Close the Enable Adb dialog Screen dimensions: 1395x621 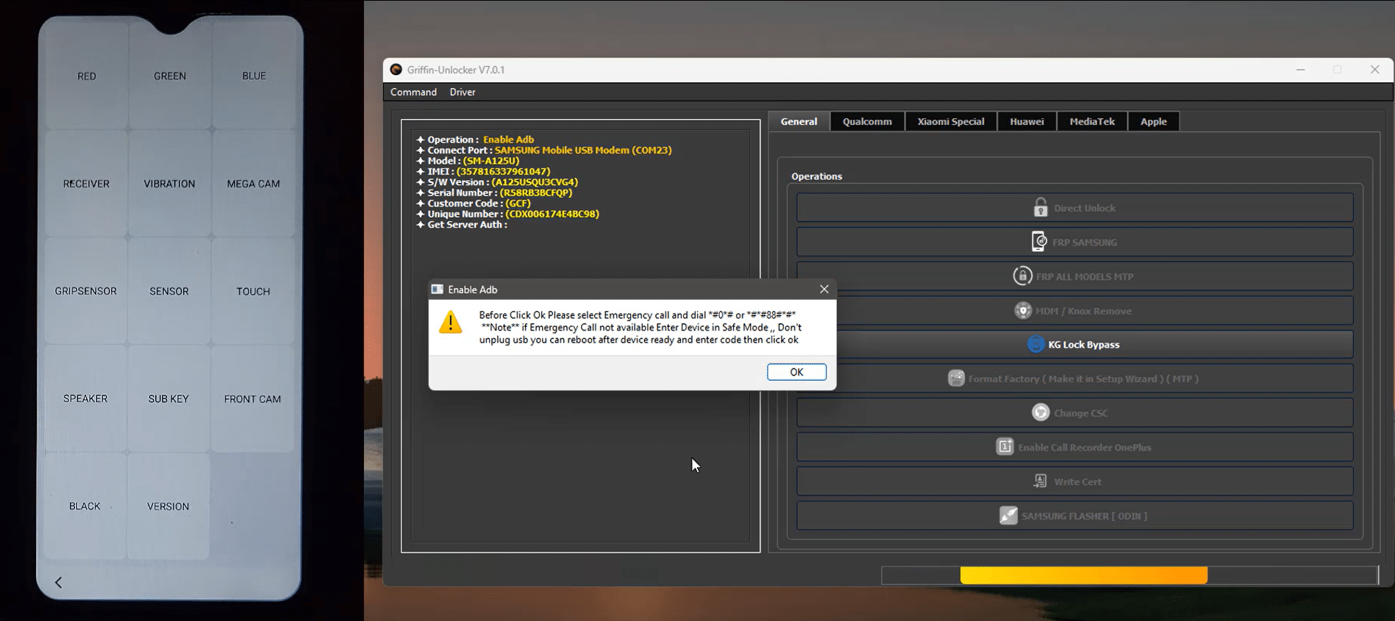(x=824, y=289)
